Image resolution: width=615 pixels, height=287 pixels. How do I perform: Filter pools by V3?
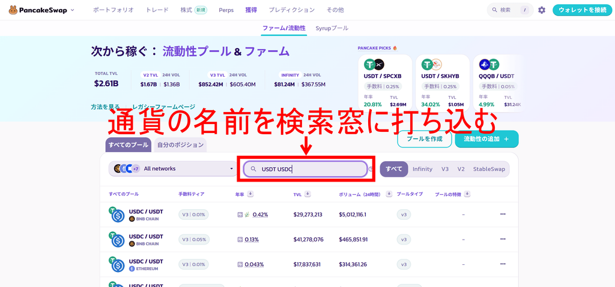pos(445,169)
